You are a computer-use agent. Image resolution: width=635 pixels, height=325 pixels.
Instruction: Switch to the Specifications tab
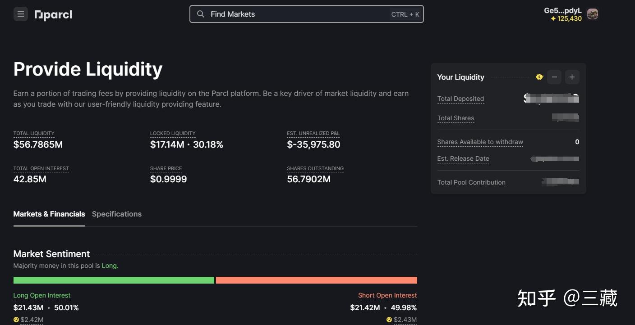(117, 214)
